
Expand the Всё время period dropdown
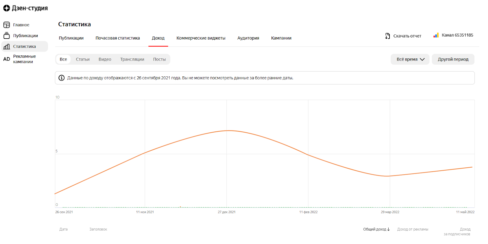[x=410, y=59]
